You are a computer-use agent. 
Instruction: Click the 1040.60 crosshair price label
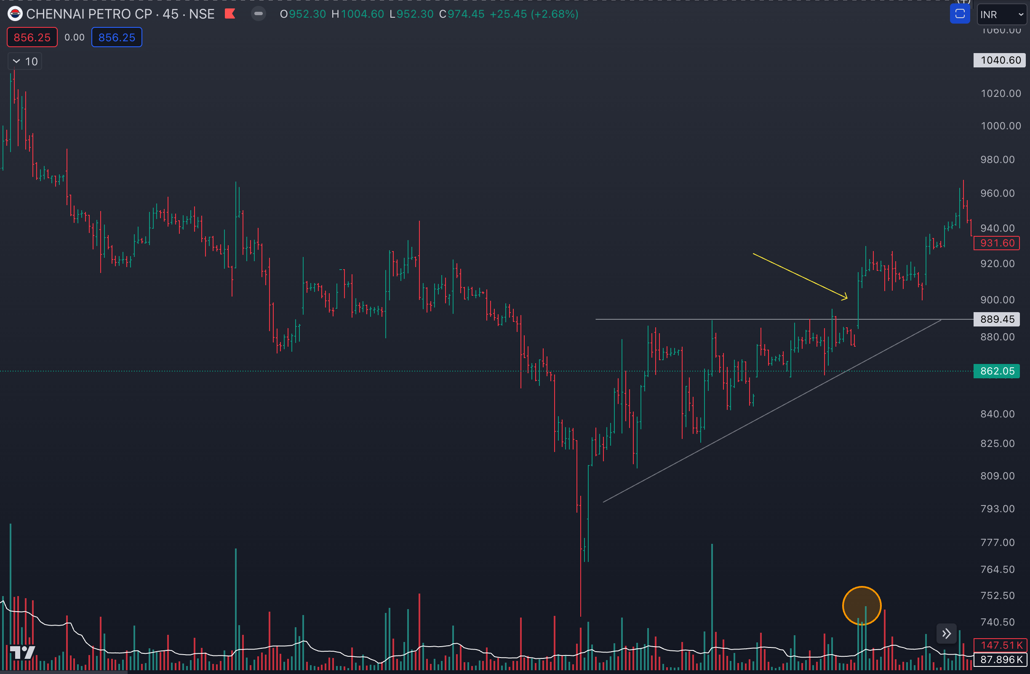pos(1000,60)
